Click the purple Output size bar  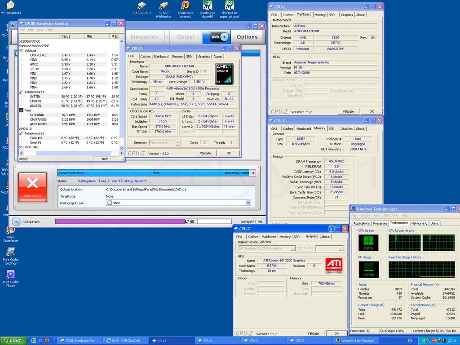tap(120, 221)
